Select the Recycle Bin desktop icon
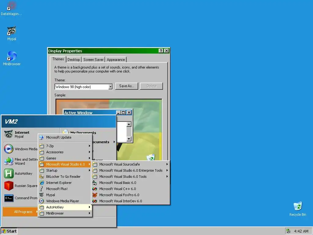The height and width of the screenshot is (235, 313). pyautogui.click(x=298, y=206)
